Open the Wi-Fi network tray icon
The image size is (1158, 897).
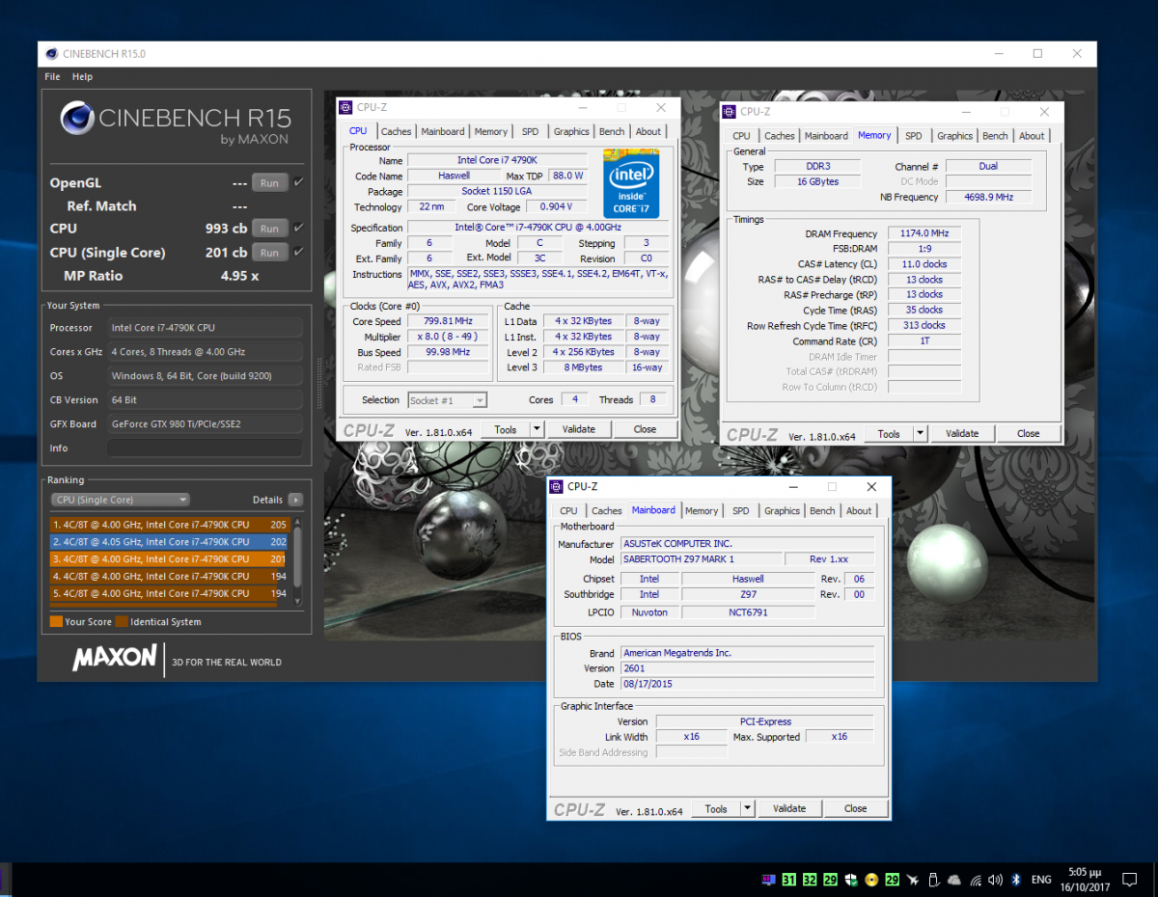(976, 880)
